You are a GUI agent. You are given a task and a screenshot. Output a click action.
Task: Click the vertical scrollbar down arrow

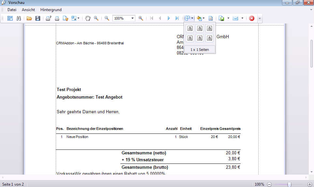[311, 172]
